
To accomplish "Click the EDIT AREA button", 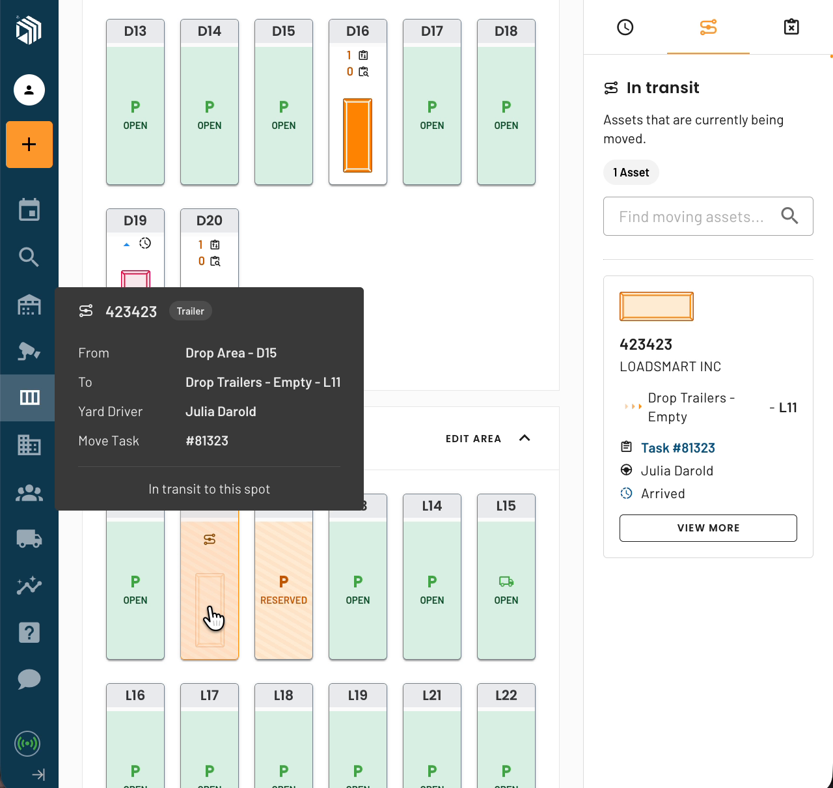I will click(474, 439).
